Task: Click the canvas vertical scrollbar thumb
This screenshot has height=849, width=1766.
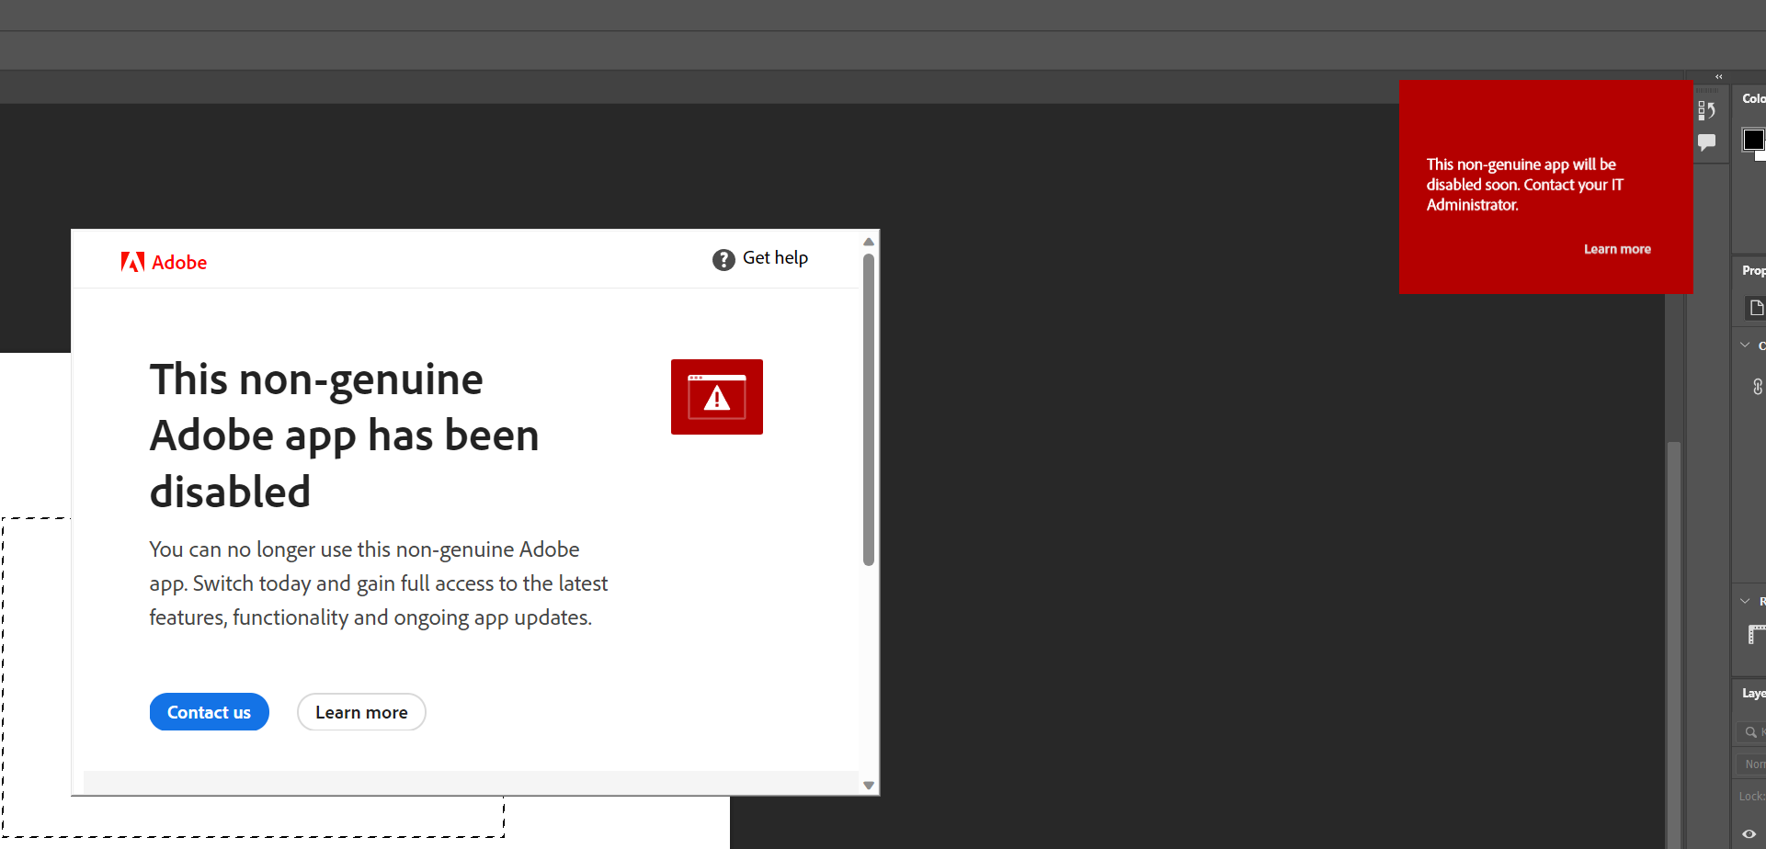Action: click(1674, 645)
